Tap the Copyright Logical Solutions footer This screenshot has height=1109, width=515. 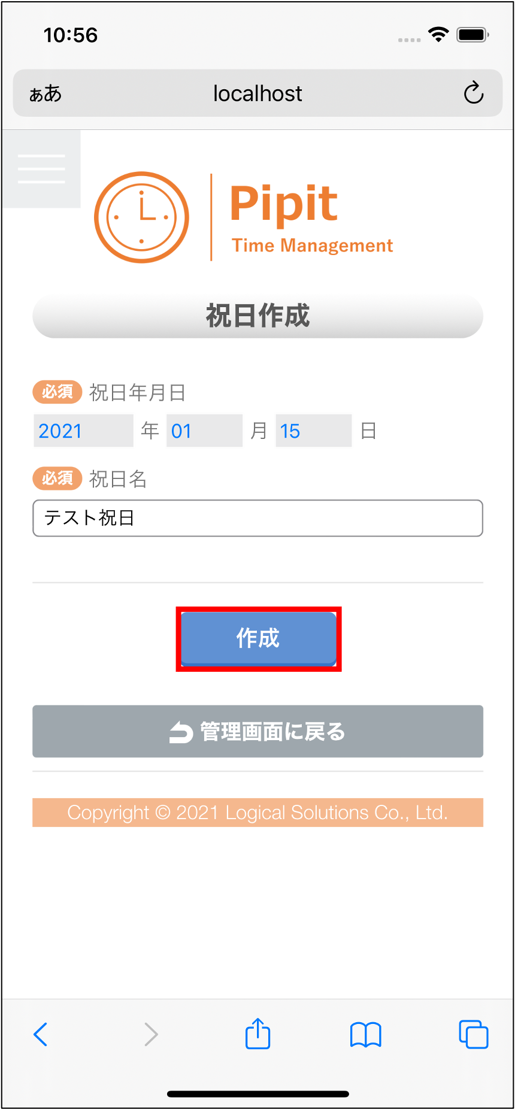(257, 813)
